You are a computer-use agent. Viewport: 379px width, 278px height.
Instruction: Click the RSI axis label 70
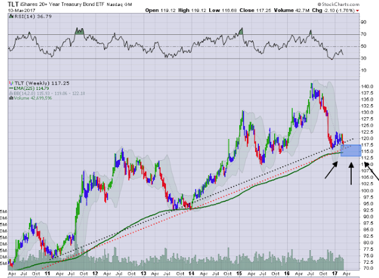[x=364, y=34]
